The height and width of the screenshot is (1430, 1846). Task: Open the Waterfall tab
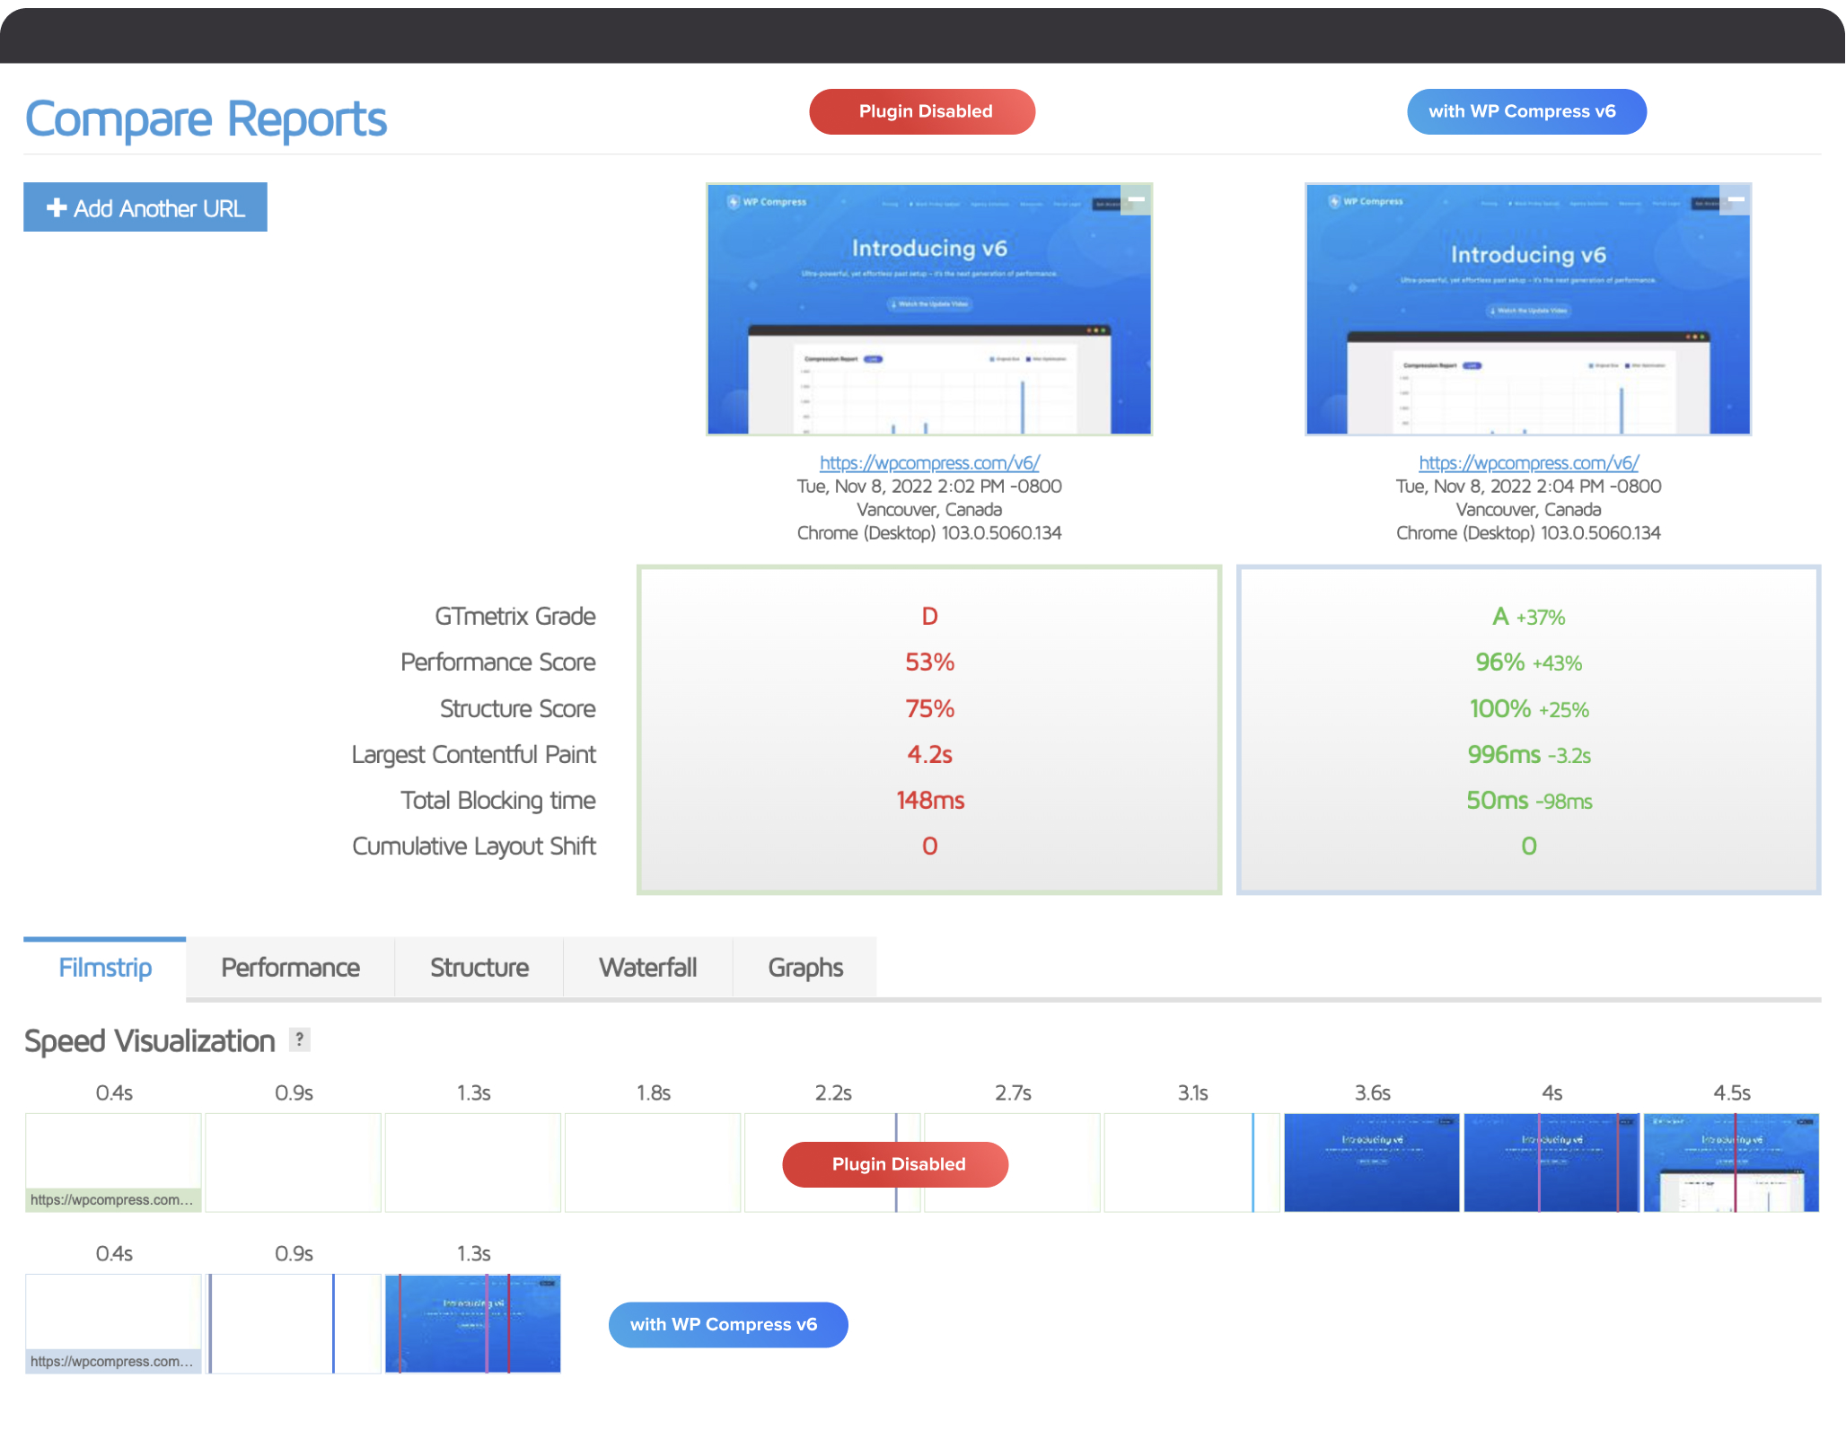pos(648,967)
